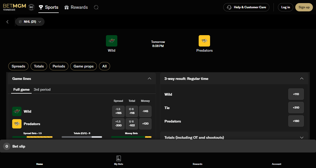Select the Predators team logo in header
The image size is (316, 168).
(x=204, y=41)
